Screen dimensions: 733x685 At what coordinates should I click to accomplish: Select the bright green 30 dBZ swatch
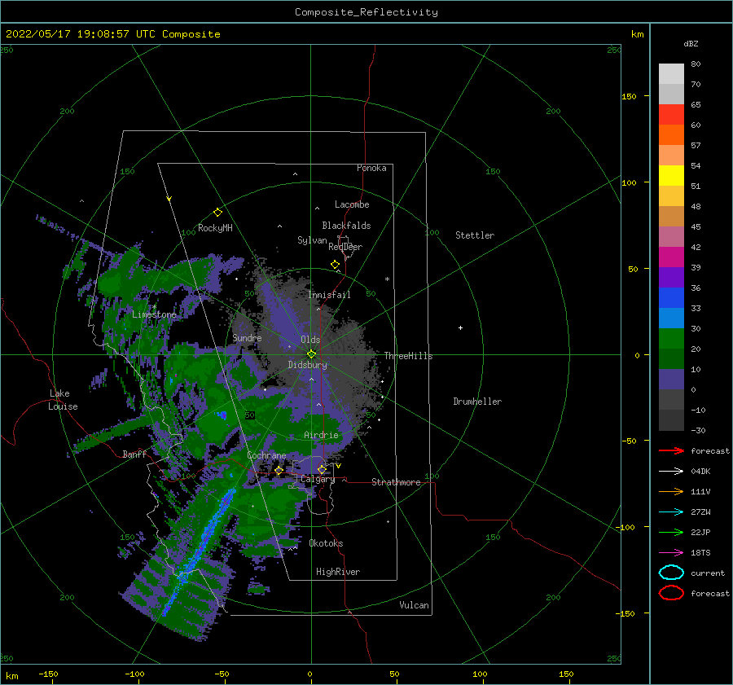pos(671,338)
